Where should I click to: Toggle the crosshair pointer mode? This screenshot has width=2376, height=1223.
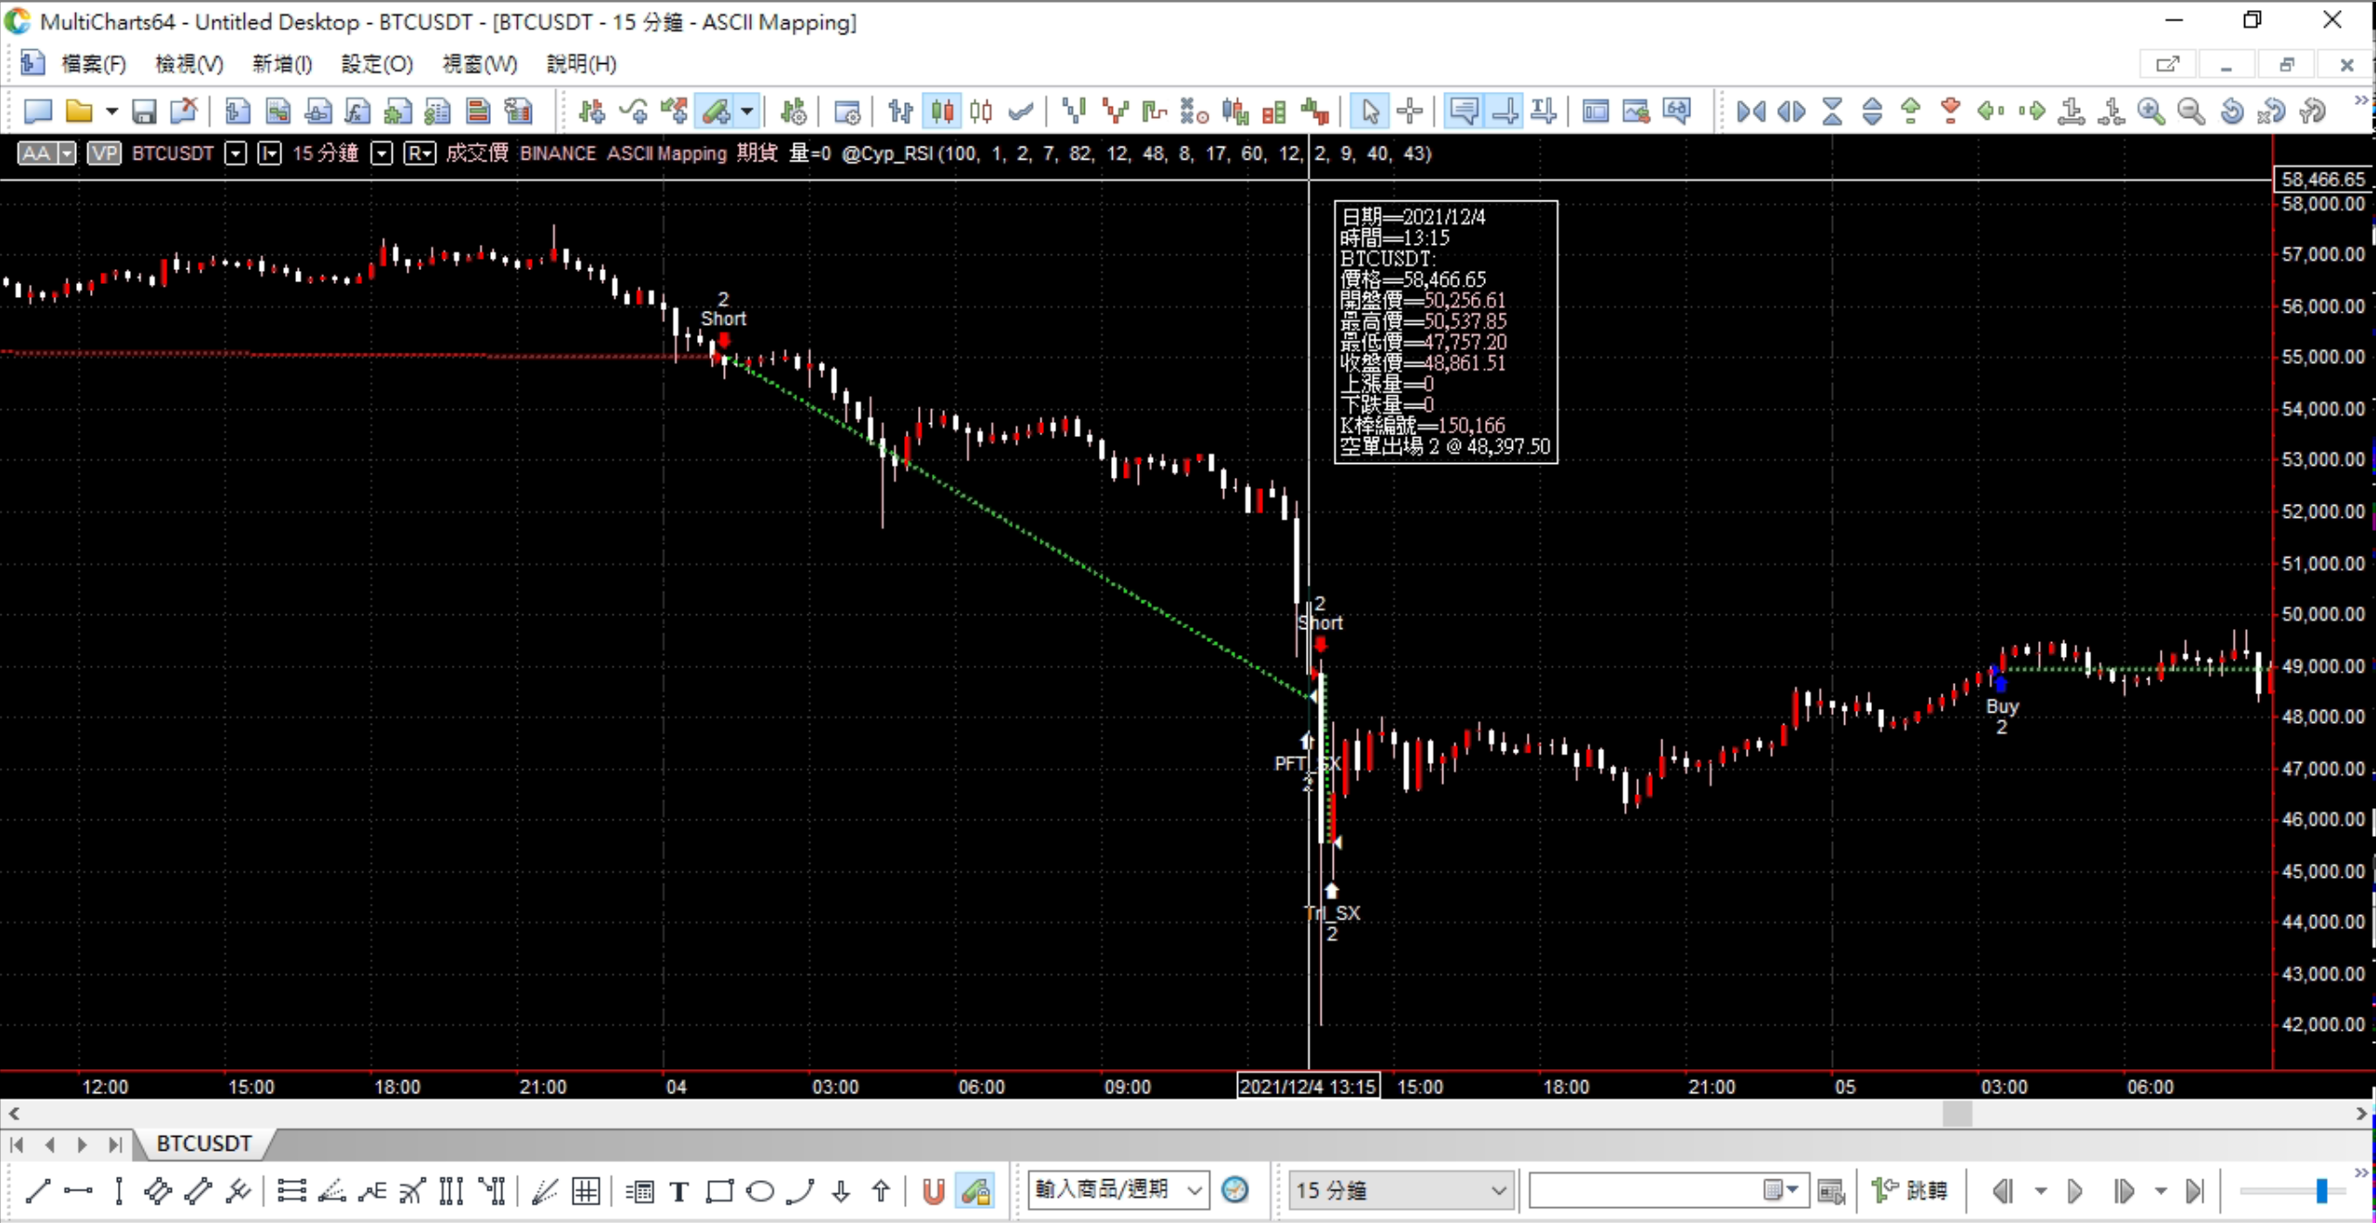coord(1409,112)
